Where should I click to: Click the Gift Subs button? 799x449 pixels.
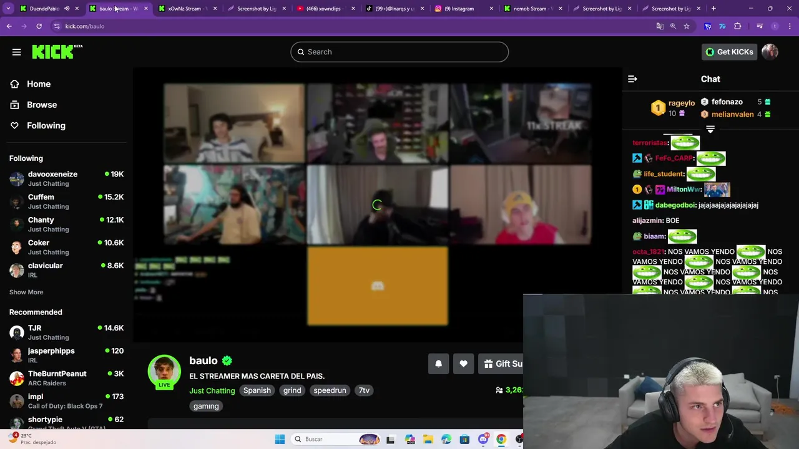501,364
